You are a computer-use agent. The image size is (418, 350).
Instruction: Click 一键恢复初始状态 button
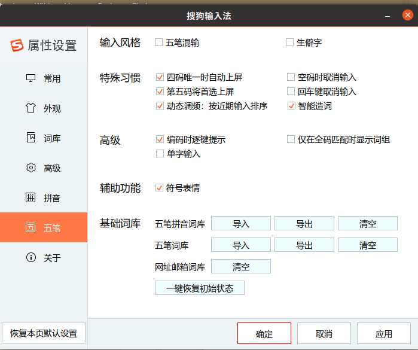pos(199,288)
